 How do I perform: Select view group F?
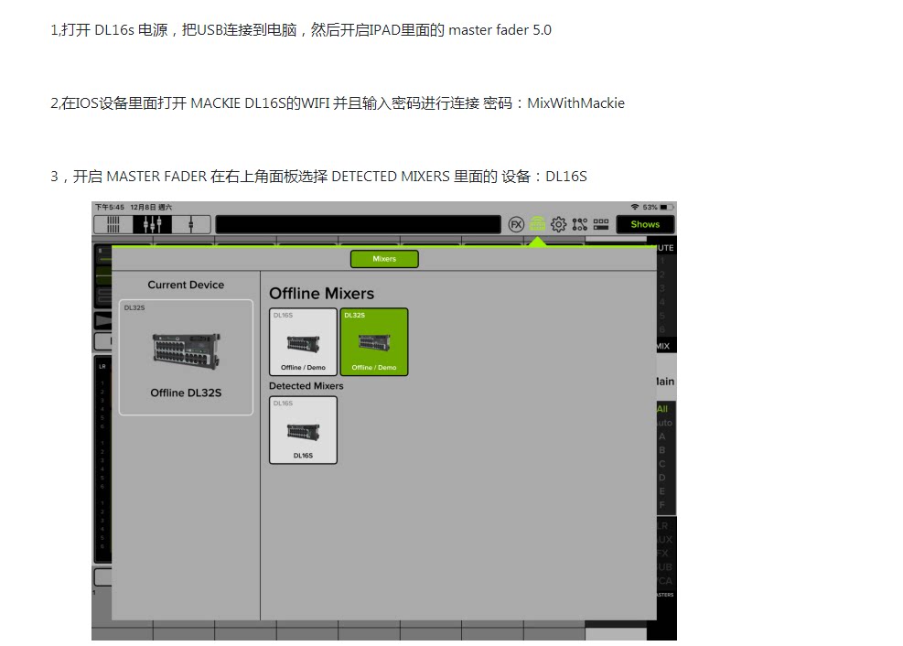click(x=662, y=505)
